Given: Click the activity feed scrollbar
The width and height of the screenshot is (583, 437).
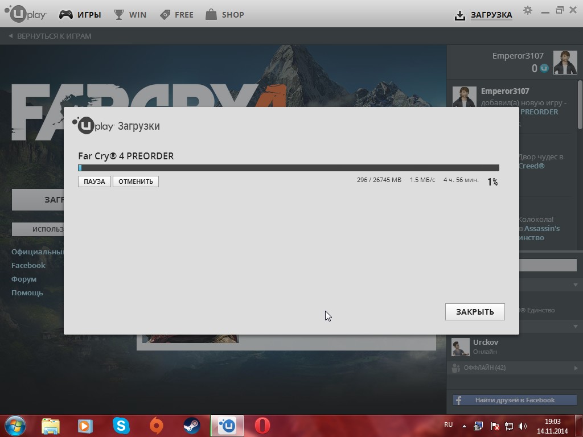Looking at the screenshot, I should (x=580, y=105).
